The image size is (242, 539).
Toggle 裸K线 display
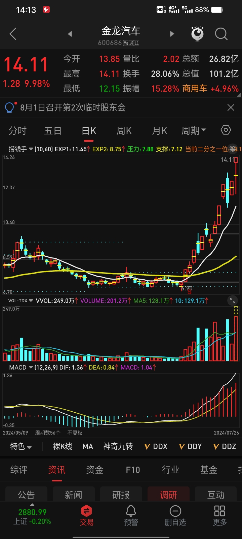pyautogui.click(x=63, y=446)
